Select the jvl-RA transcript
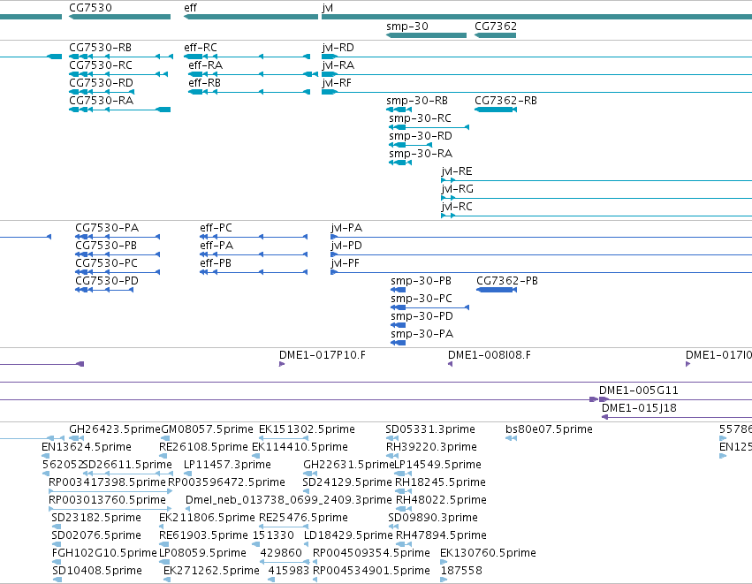This screenshot has width=752, height=584. click(x=536, y=74)
